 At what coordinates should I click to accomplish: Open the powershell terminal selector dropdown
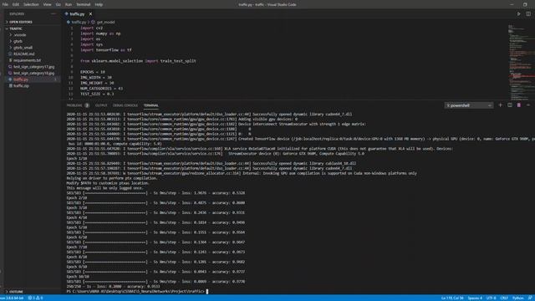coord(469,105)
